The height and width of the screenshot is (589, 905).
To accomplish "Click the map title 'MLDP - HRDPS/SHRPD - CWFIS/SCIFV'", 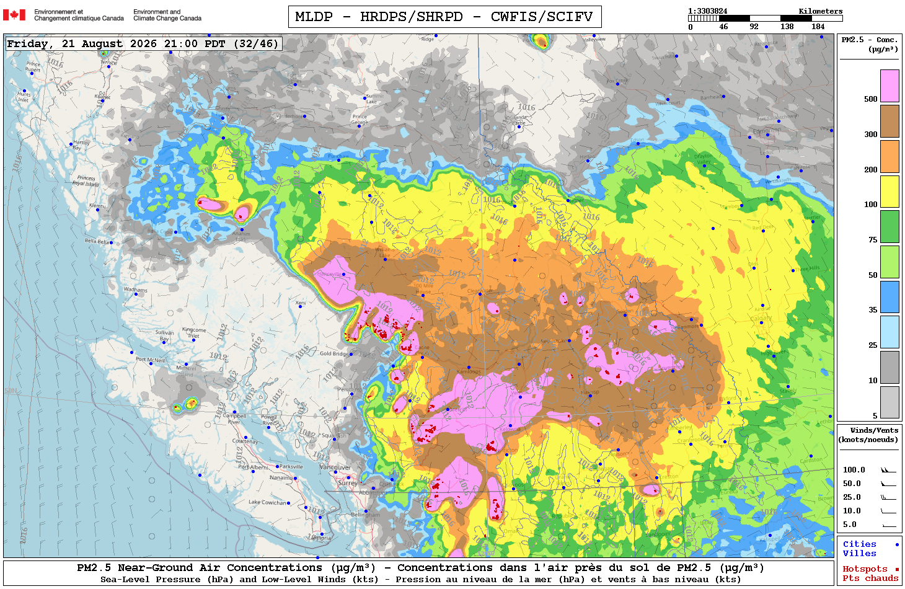I will pos(444,17).
